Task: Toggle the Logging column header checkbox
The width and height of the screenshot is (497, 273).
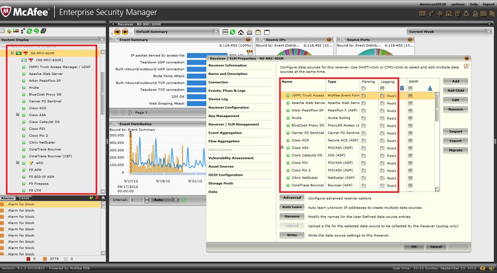Action: point(382,88)
